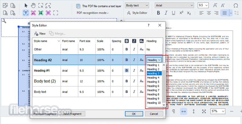Click the Style Editor help question mark
Image resolution: width=242 pixels, height=124 pixels.
pyautogui.click(x=148, y=25)
